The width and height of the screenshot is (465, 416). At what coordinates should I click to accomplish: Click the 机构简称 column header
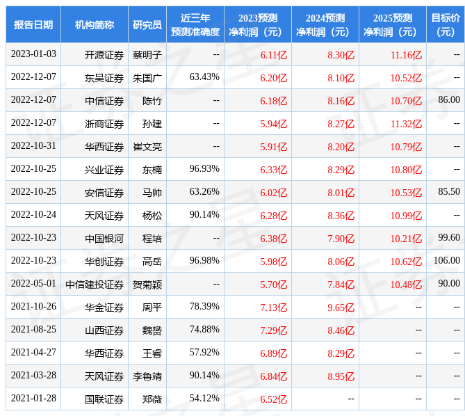95,24
